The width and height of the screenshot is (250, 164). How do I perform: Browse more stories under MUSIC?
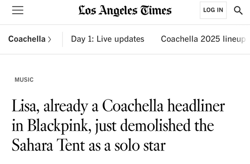24,80
